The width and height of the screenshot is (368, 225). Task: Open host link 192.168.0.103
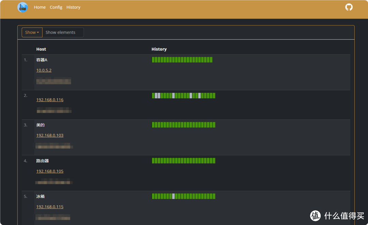point(50,135)
